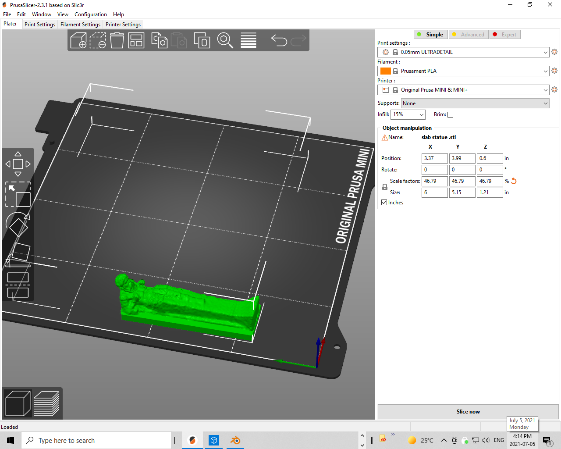The image size is (561, 449).
Task: Switch to the Print Settings tab
Action: click(x=39, y=24)
